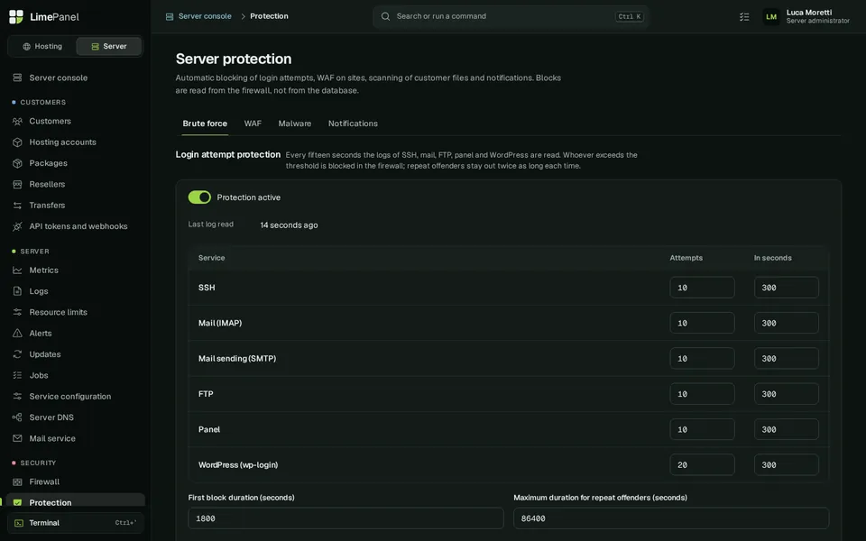This screenshot has height=541, width=866.
Task: Click the API tokens and webhooks icon
Action: tap(18, 225)
